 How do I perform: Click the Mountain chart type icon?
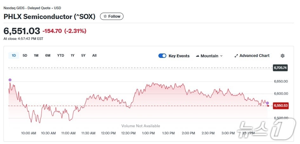click(197, 56)
